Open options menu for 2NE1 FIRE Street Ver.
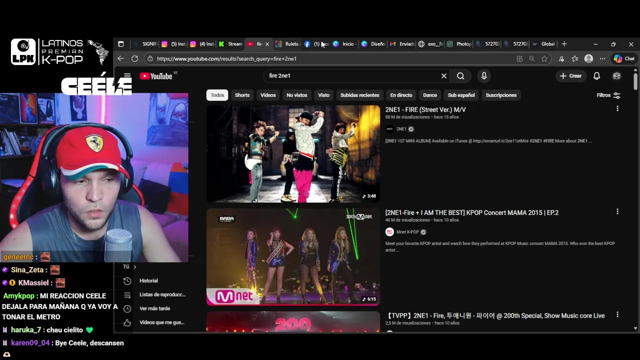 (x=617, y=108)
